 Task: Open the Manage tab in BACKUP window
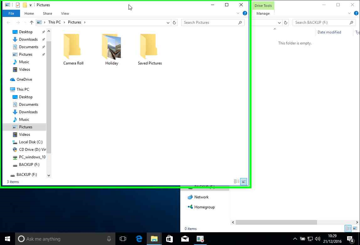click(263, 13)
